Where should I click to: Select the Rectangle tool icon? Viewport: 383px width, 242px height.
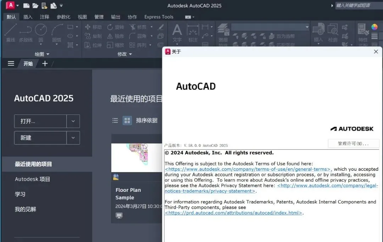[x=70, y=27]
